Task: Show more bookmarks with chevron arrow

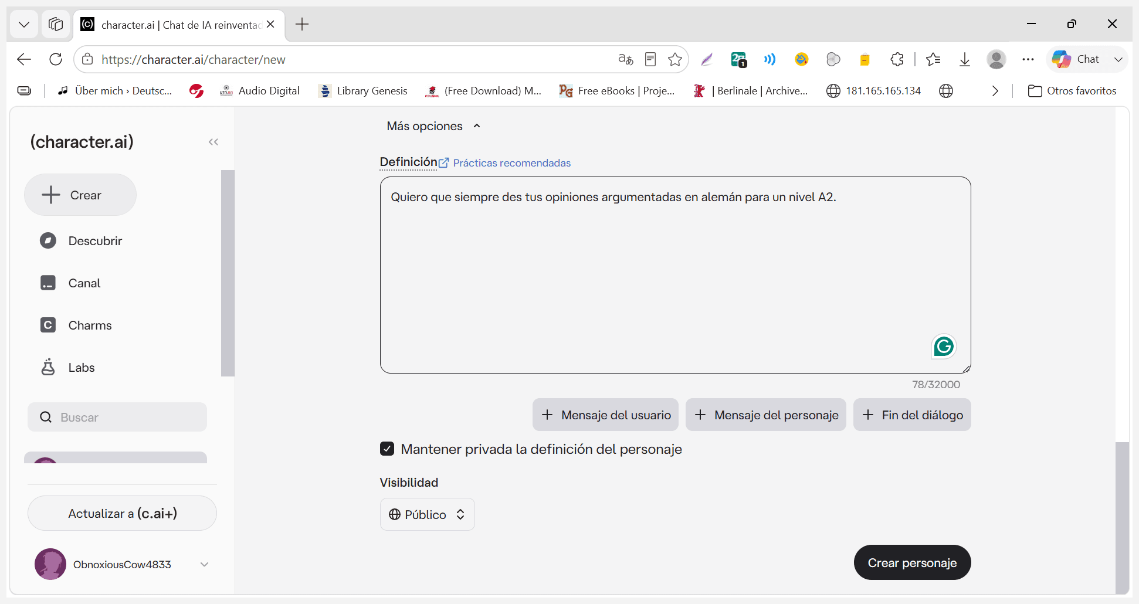Action: [x=995, y=91]
